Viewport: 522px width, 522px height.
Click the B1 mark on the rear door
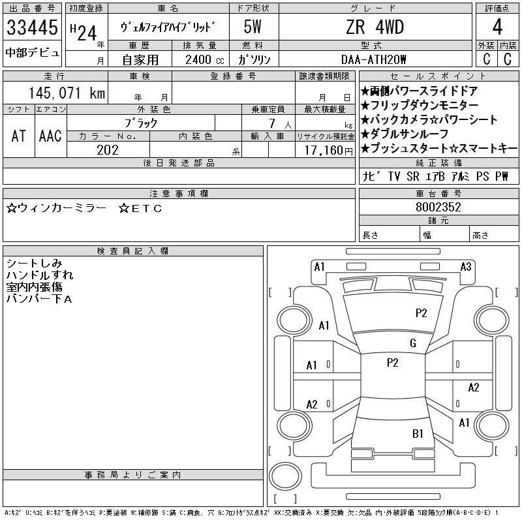point(418,433)
